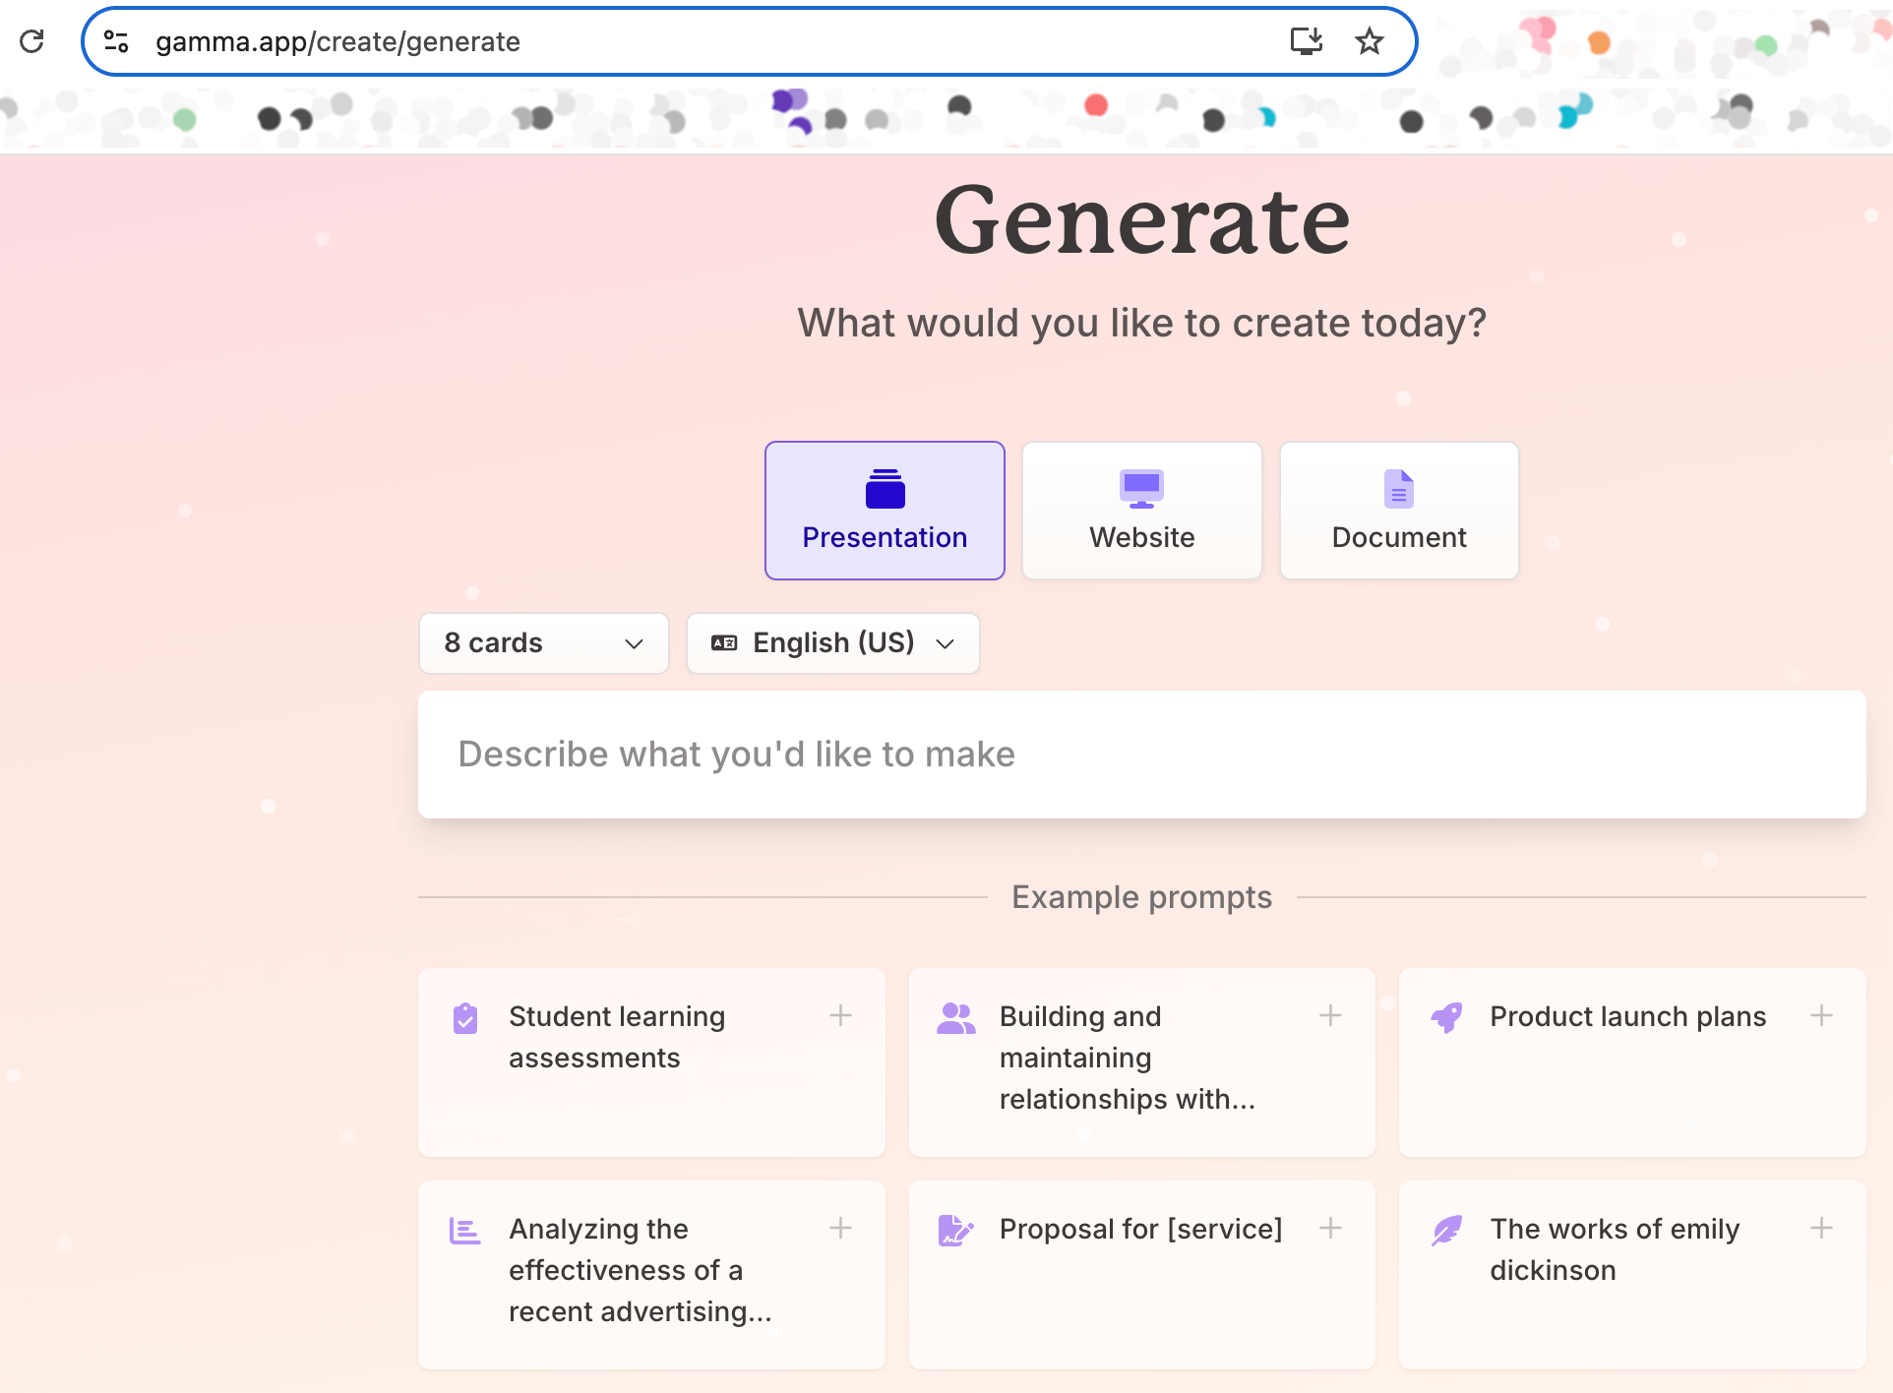The image size is (1893, 1393).
Task: Click the chevron on the cards dropdown
Action: [x=634, y=643]
